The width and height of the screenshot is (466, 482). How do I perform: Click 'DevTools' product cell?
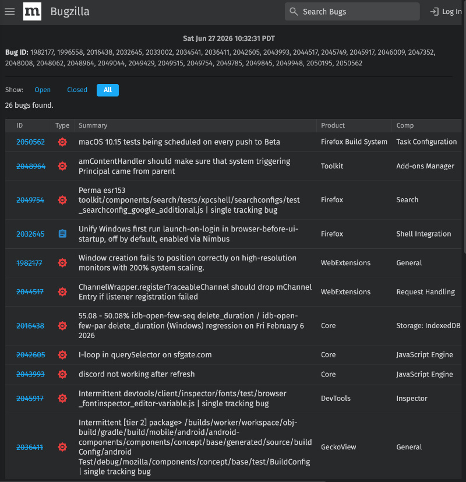tap(336, 399)
